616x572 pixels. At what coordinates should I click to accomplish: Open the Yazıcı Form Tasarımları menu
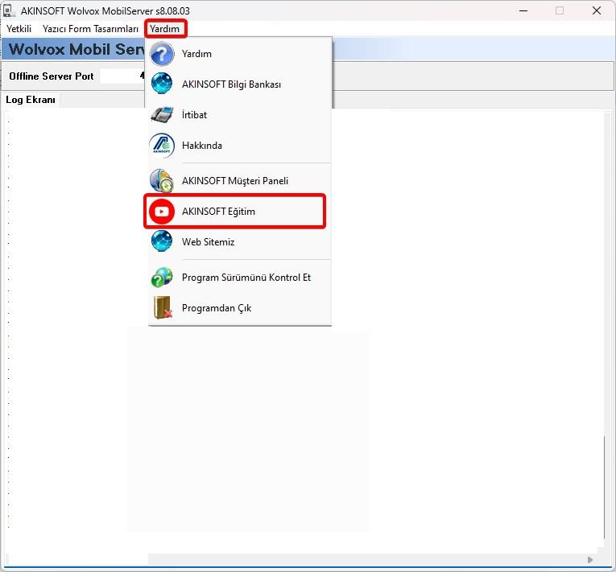[x=90, y=29]
